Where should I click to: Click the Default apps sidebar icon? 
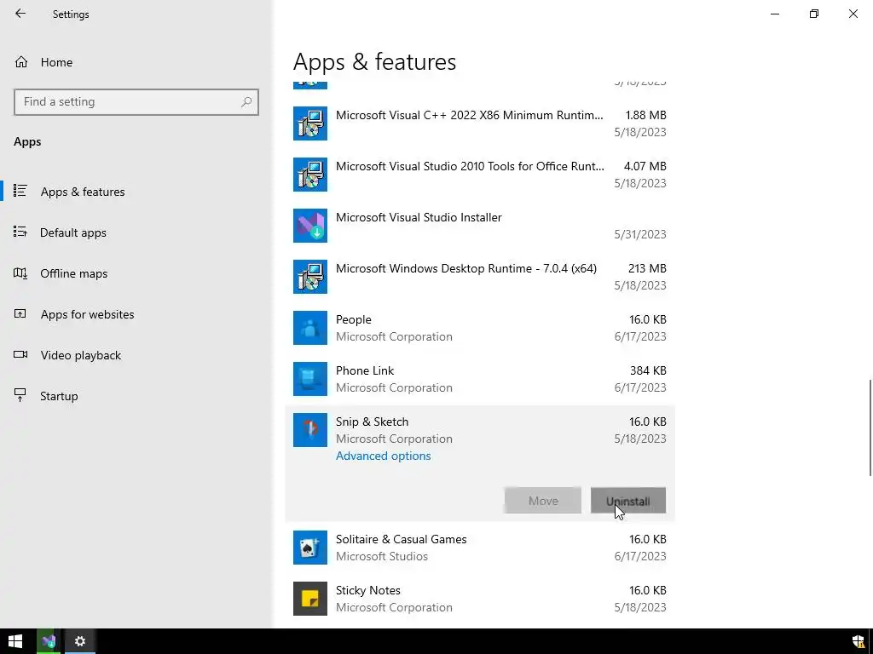20,232
